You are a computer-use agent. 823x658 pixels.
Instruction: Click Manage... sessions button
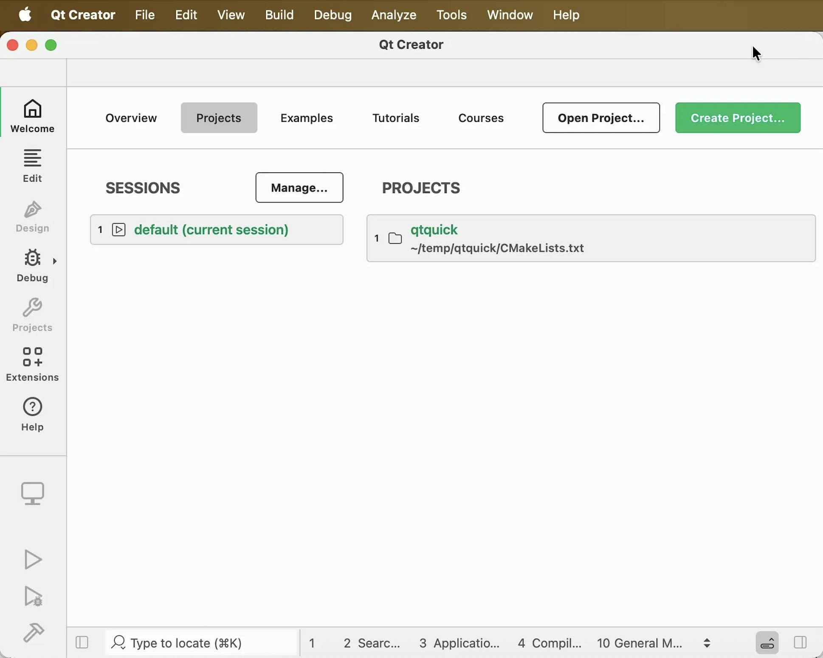tap(299, 188)
